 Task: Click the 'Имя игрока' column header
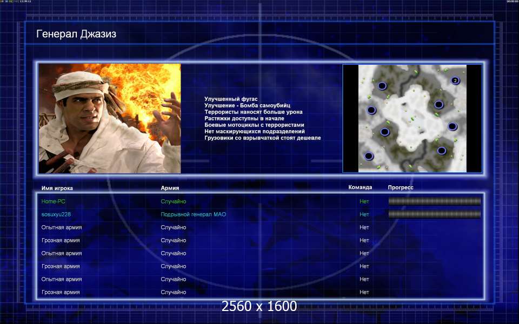tap(57, 188)
